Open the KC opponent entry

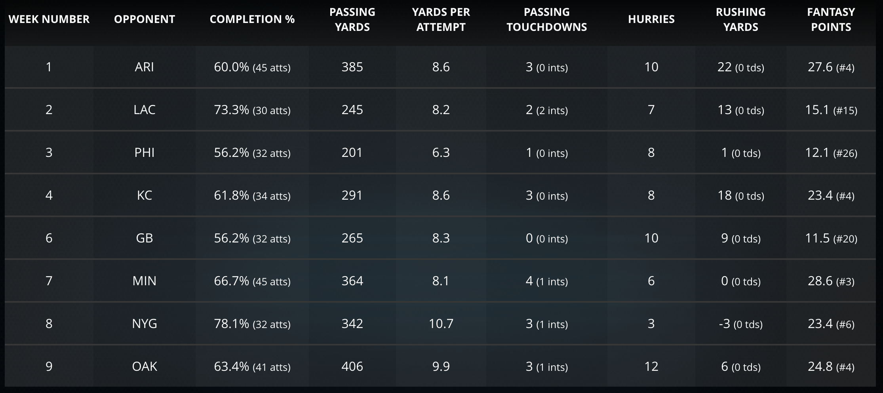145,195
